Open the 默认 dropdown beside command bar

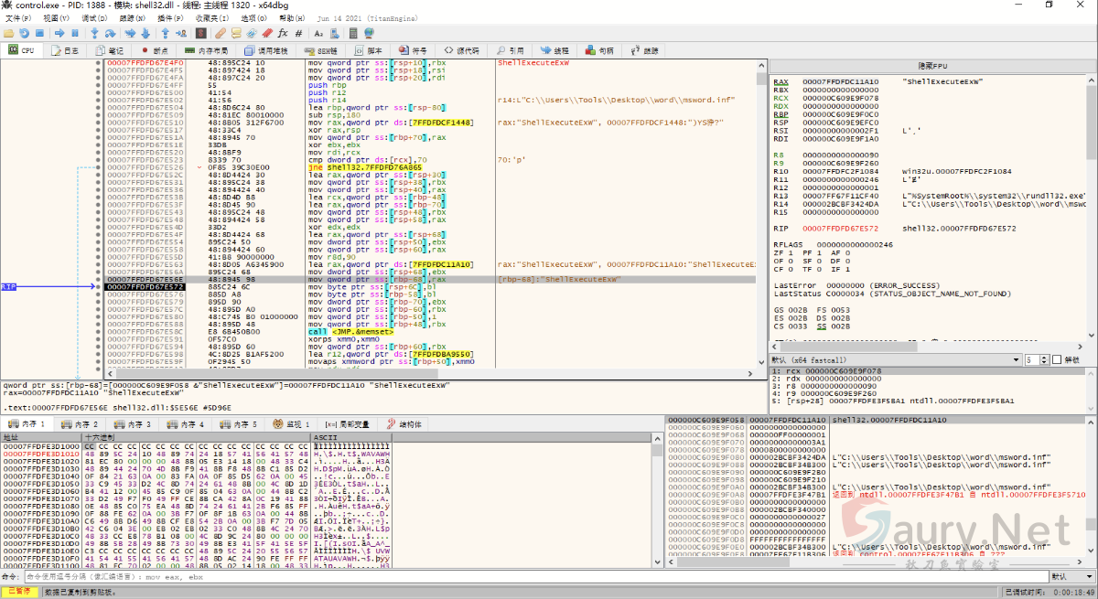click(1071, 577)
